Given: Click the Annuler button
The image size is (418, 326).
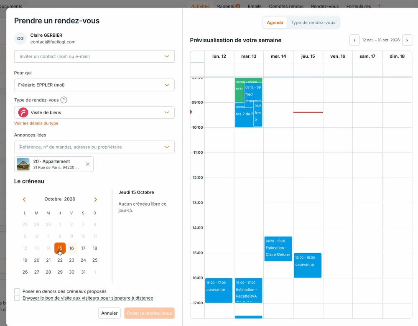Looking at the screenshot, I should [x=109, y=313].
